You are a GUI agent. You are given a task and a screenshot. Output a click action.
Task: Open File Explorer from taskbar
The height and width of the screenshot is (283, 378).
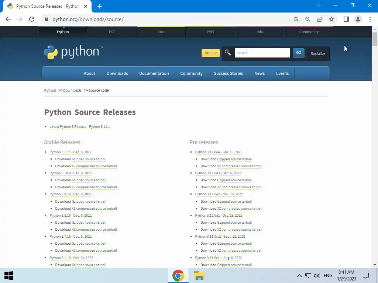pyautogui.click(x=199, y=276)
